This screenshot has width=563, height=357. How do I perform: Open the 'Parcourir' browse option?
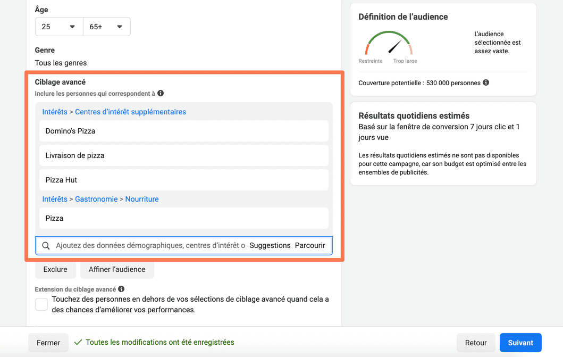pyautogui.click(x=310, y=246)
